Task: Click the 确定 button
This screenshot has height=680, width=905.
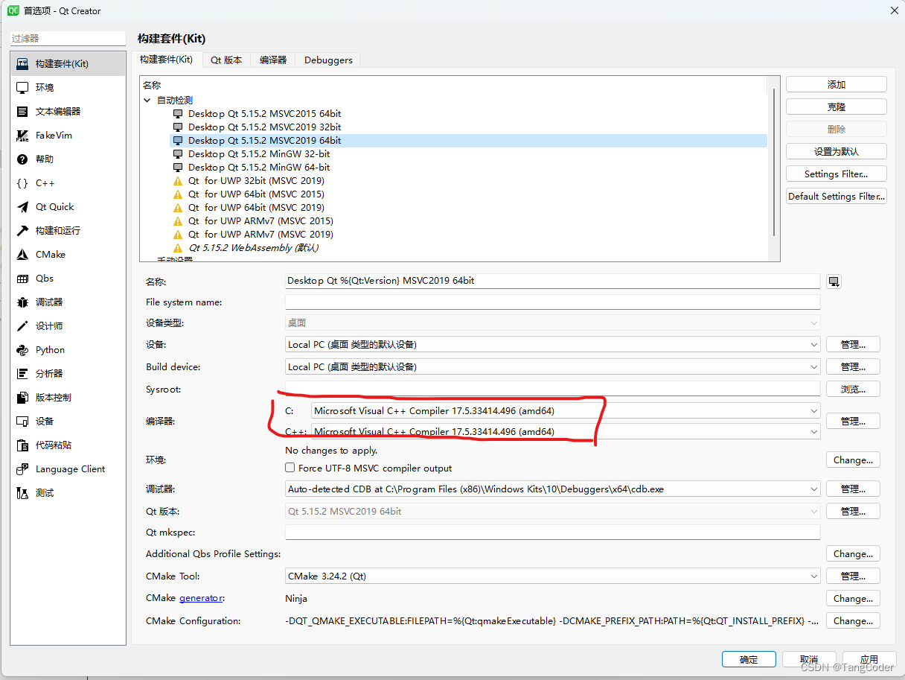Action: [x=749, y=660]
